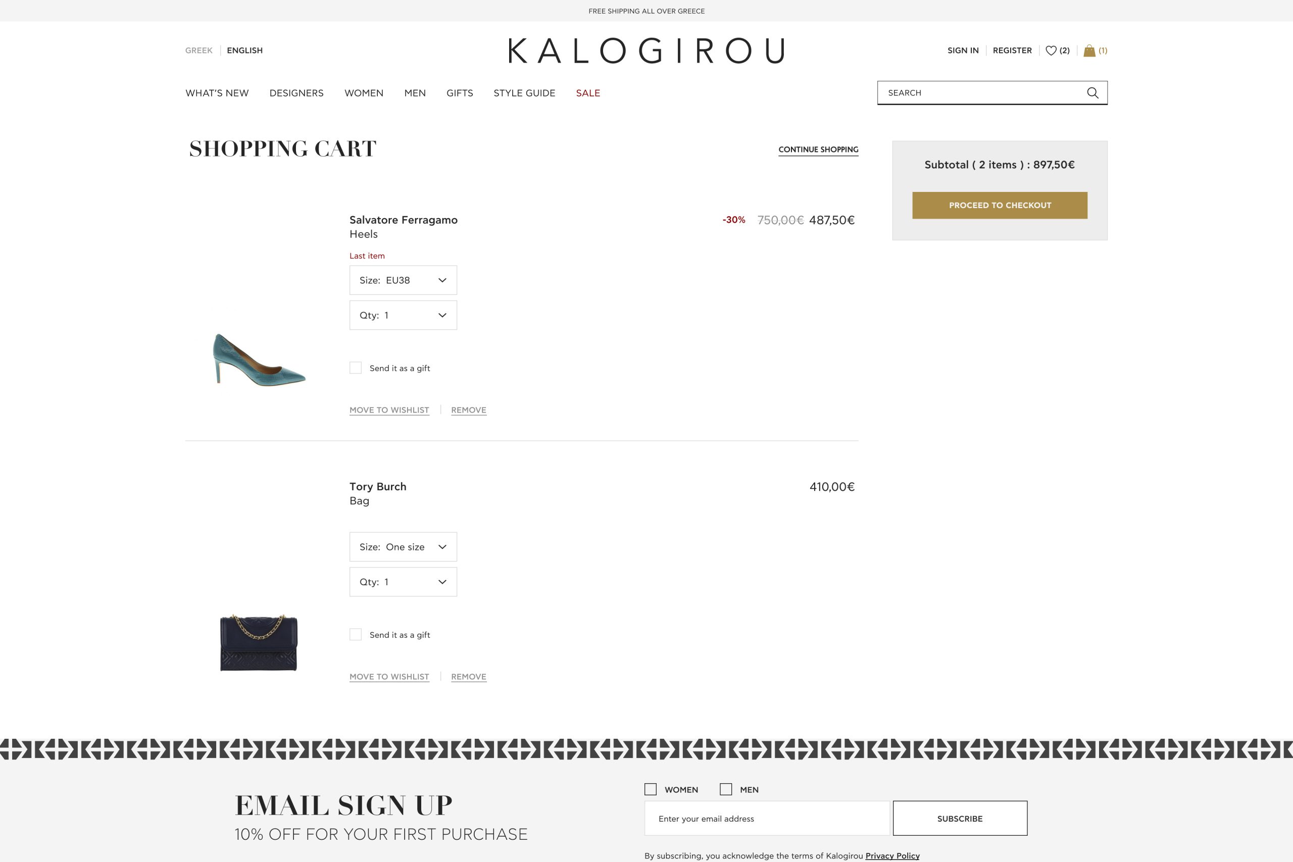Tick the Men newsletter checkbox

click(x=726, y=789)
